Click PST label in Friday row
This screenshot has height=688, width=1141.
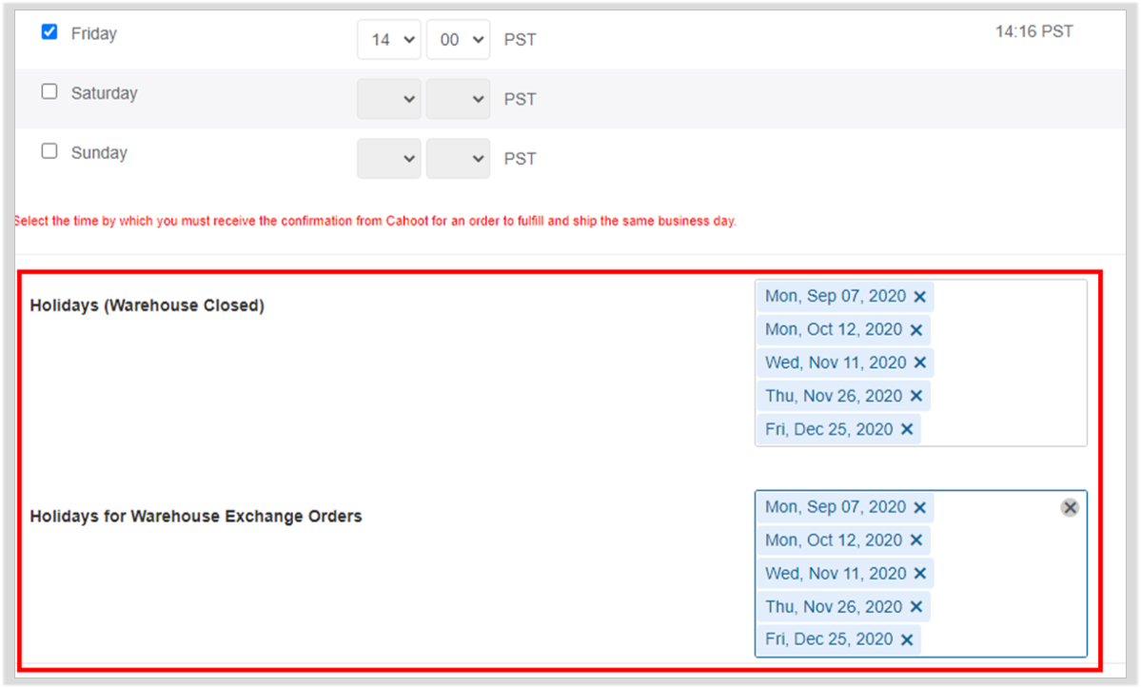(520, 40)
